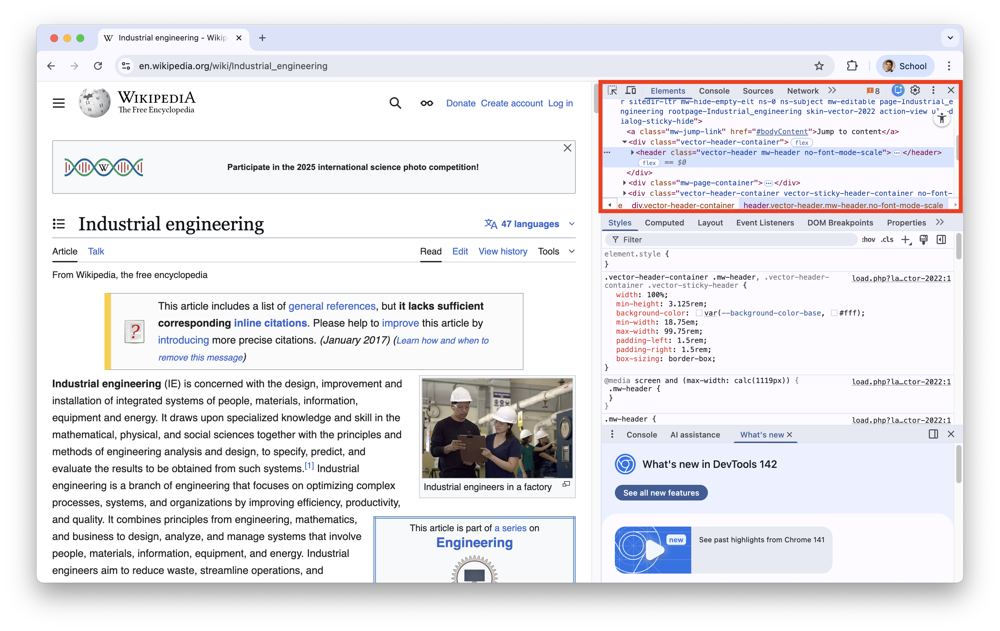Open the Chrome extensions puzzle icon
This screenshot has width=1000, height=631.
[x=852, y=66]
